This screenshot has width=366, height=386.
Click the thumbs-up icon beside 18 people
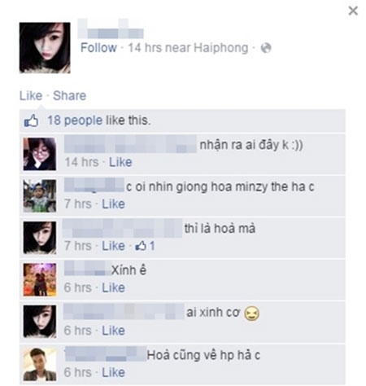click(x=31, y=121)
